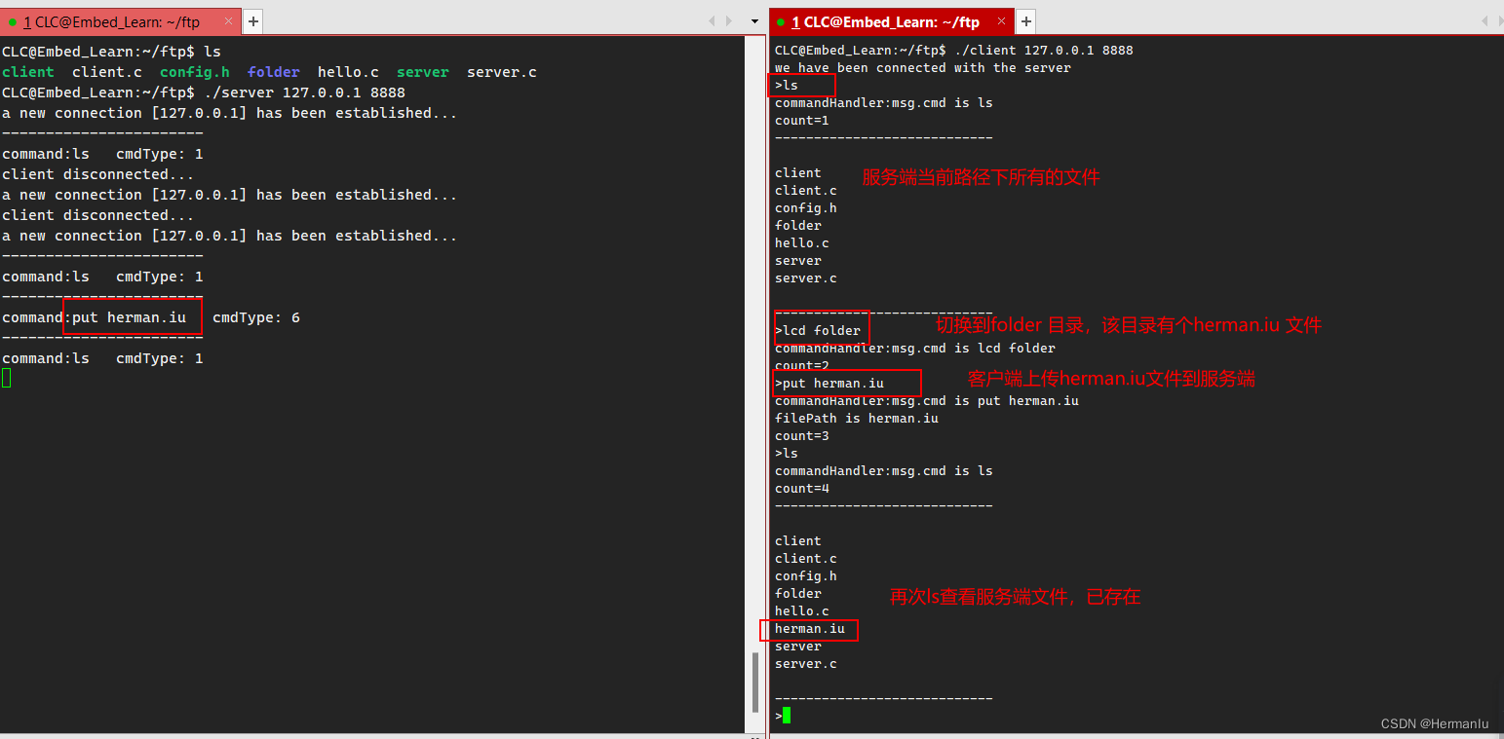Click the green terminal indicator on the right tab
This screenshot has width=1504, height=739.
(x=780, y=21)
